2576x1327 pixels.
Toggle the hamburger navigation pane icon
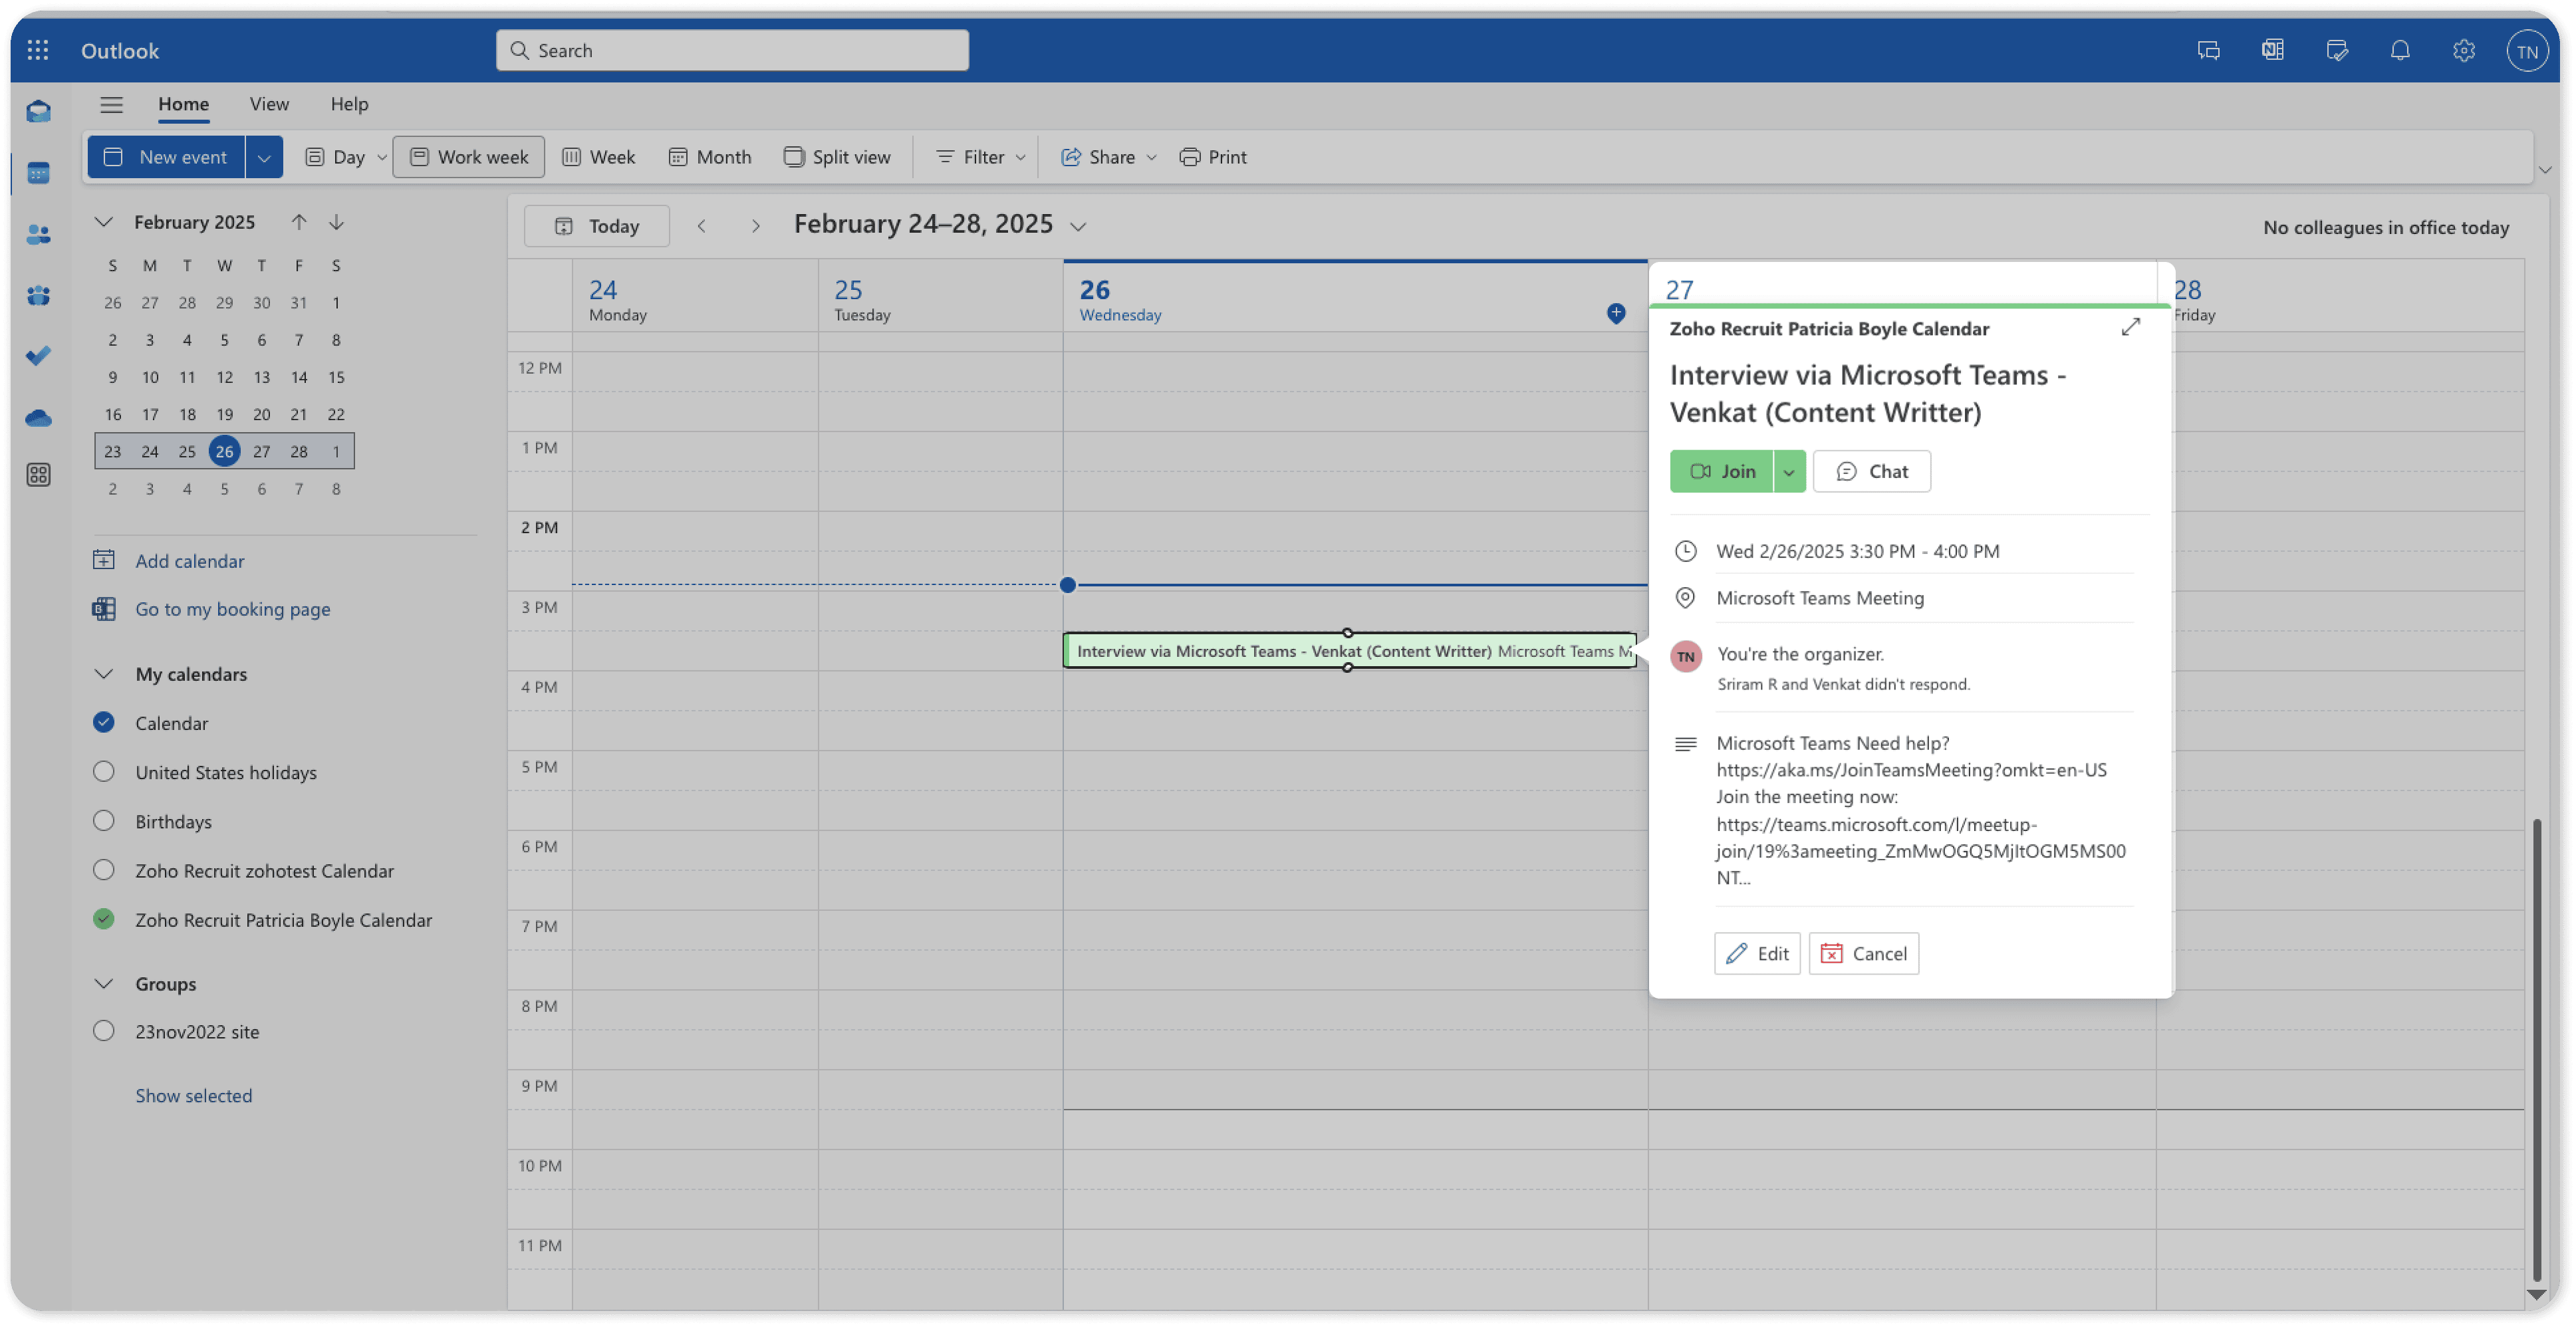point(111,104)
